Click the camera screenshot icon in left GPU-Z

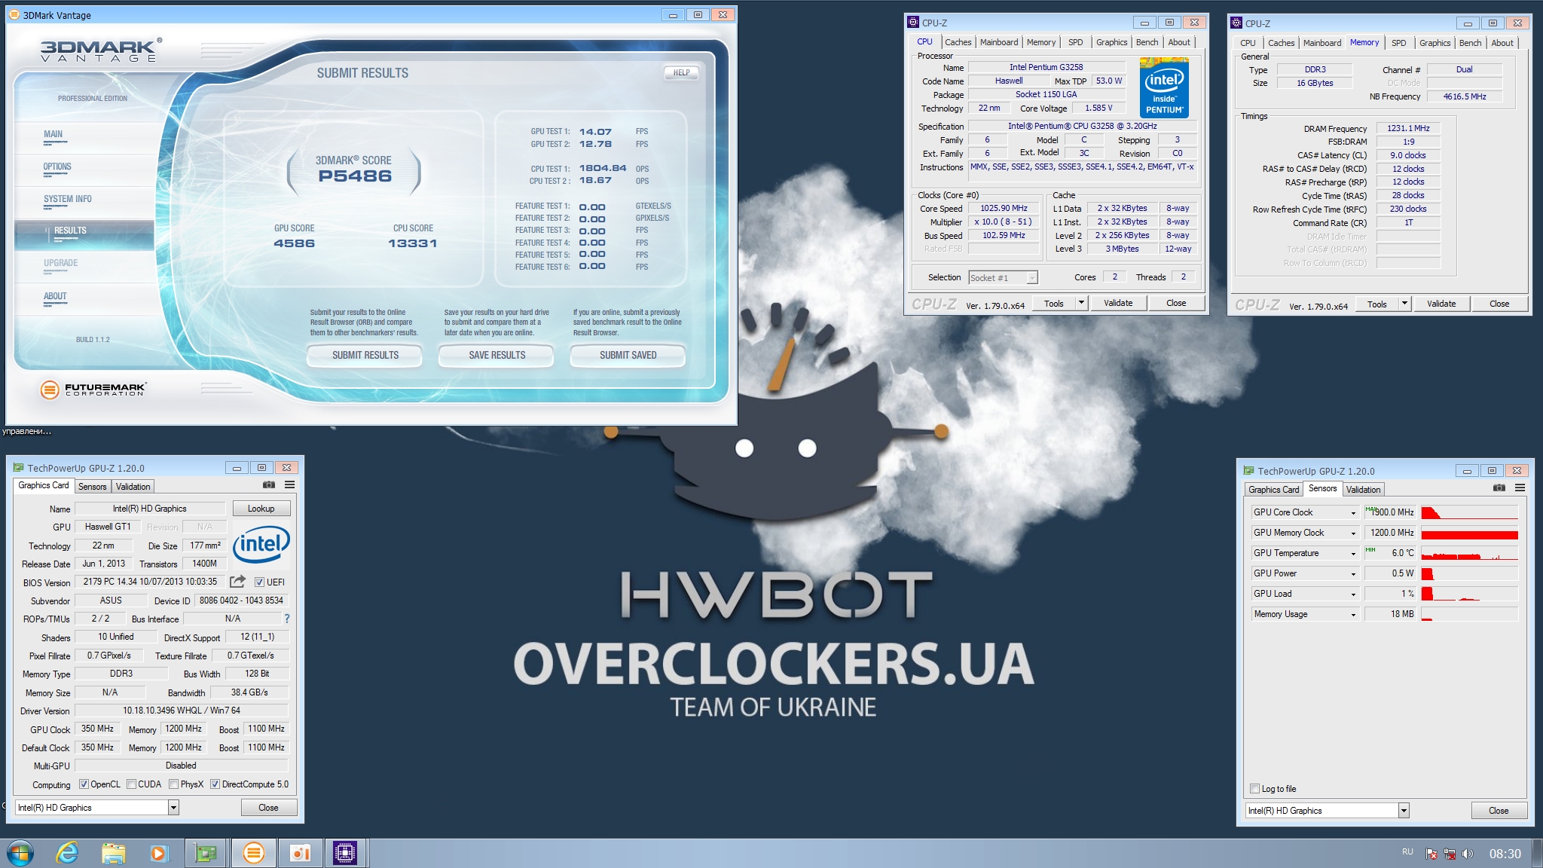click(x=268, y=485)
